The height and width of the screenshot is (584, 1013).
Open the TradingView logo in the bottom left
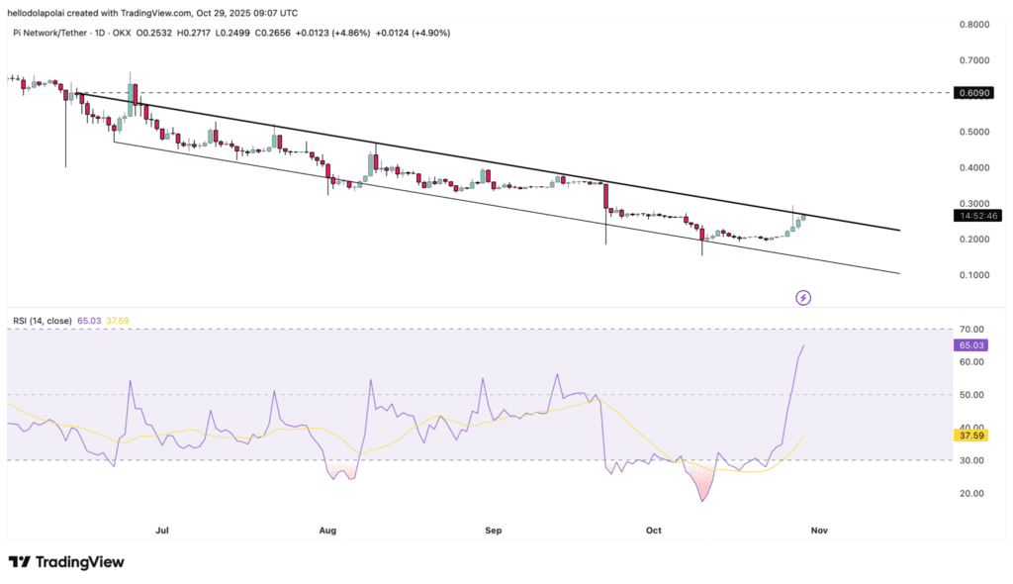coord(65,561)
